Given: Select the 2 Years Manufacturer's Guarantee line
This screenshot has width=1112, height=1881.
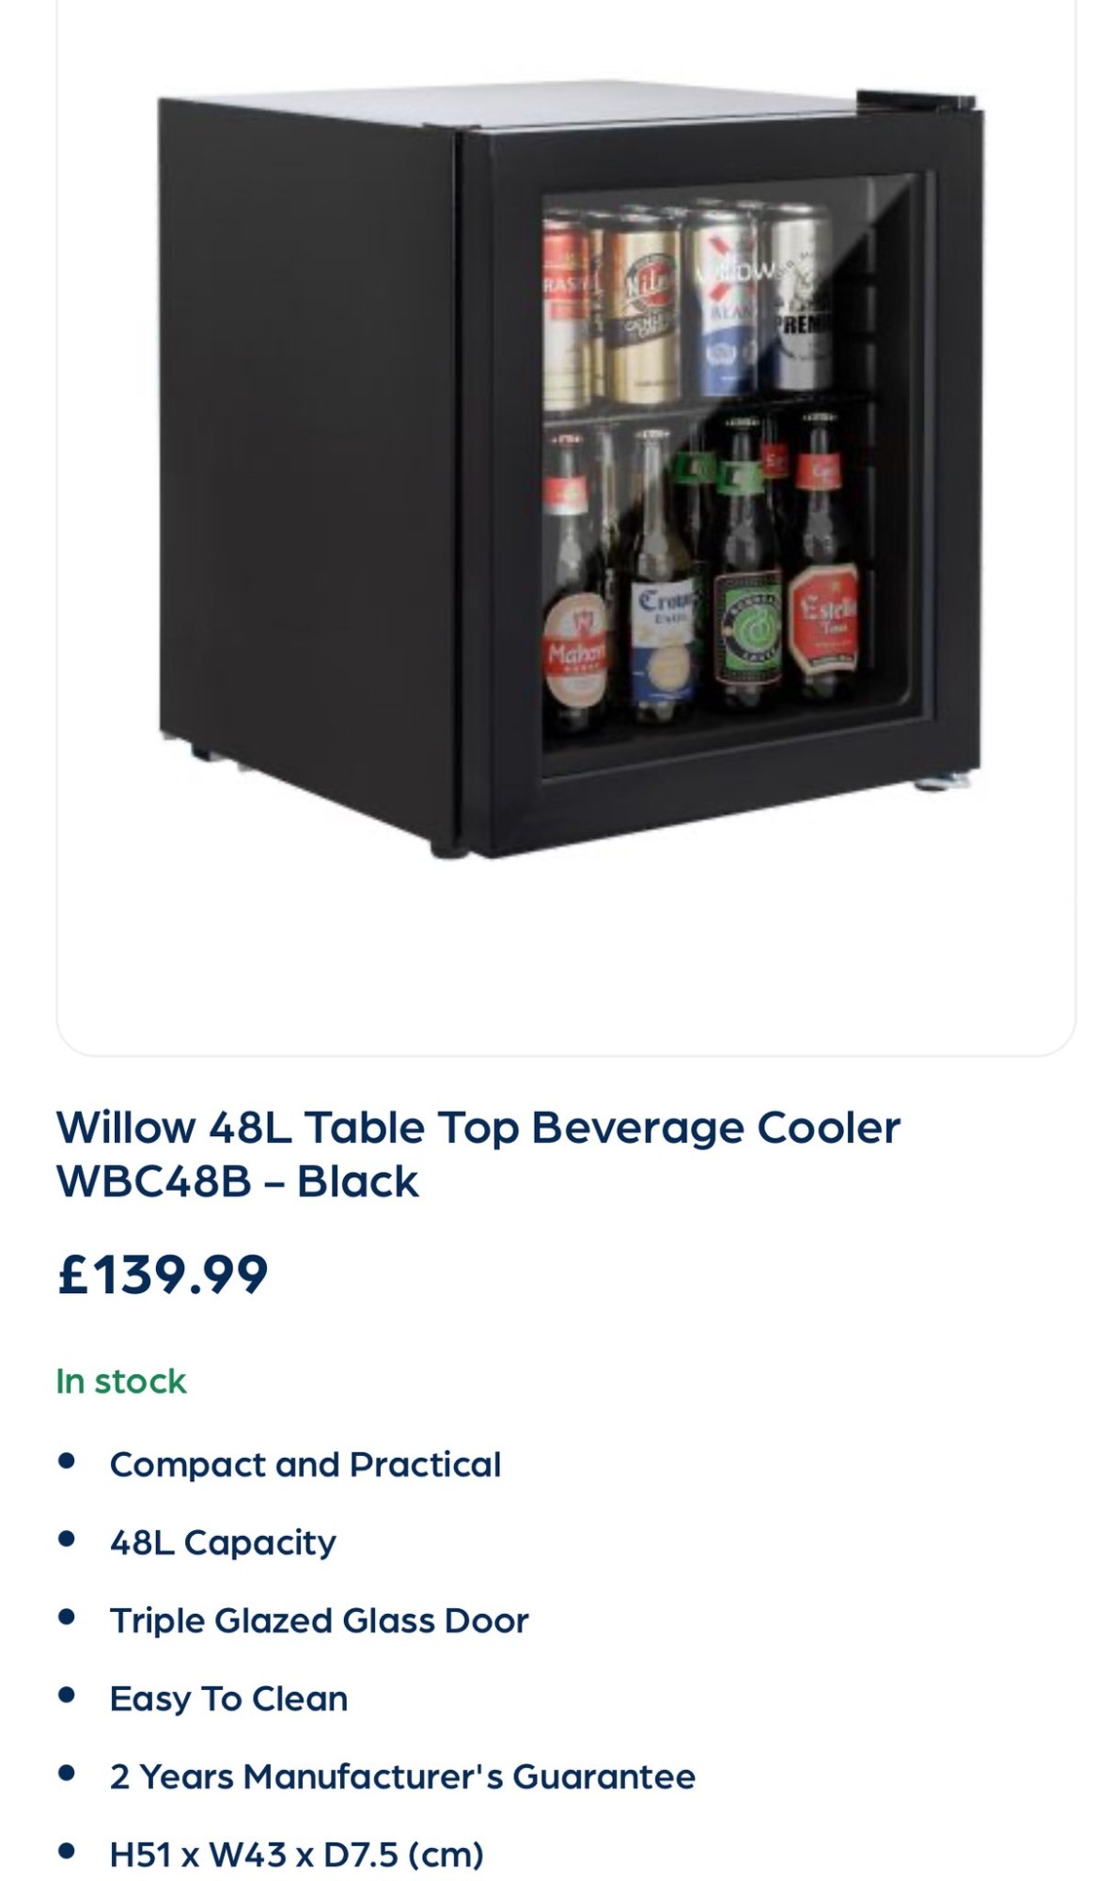Looking at the screenshot, I should coord(402,1778).
